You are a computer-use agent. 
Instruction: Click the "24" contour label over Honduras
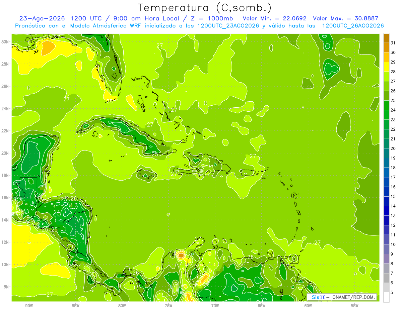point(57,212)
